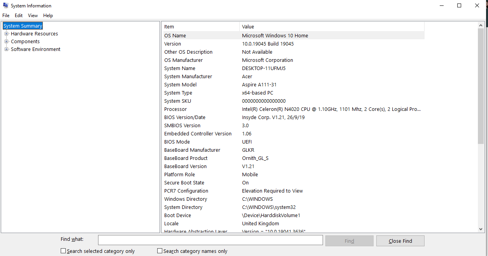Screen dimensions: 488x256
Task: Select the Other OS Description row
Action: pyautogui.click(x=293, y=52)
